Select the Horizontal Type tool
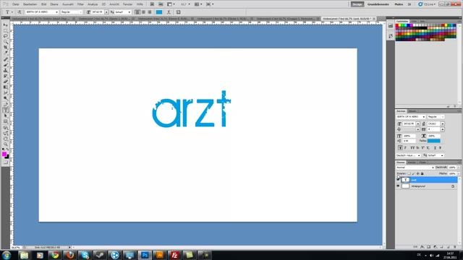463x260 pixels. pyautogui.click(x=6, y=110)
